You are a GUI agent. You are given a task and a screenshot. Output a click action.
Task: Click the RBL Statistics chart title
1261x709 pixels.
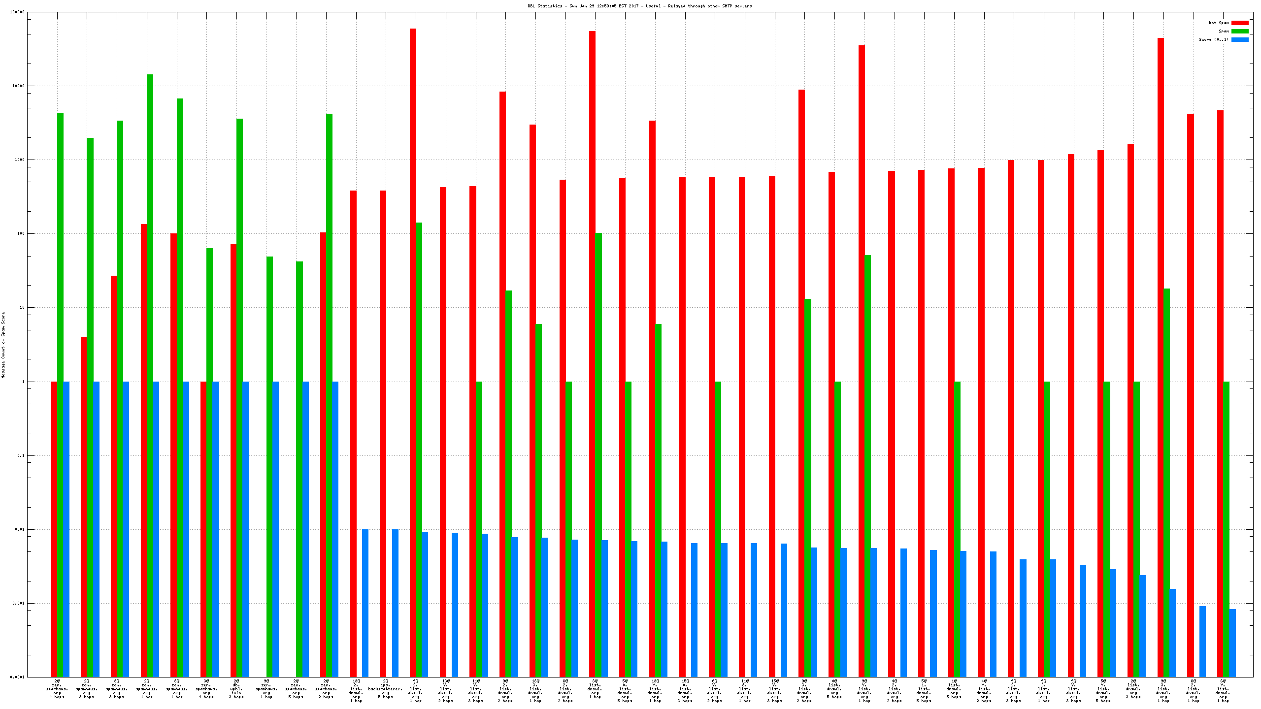tap(639, 6)
